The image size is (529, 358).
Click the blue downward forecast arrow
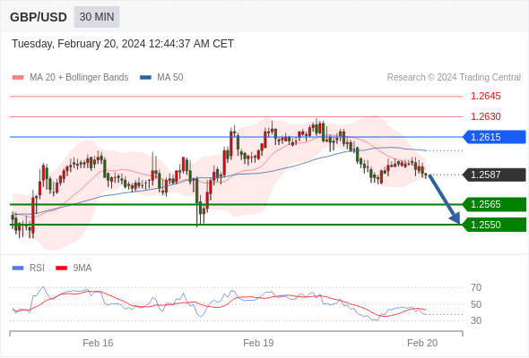444,199
